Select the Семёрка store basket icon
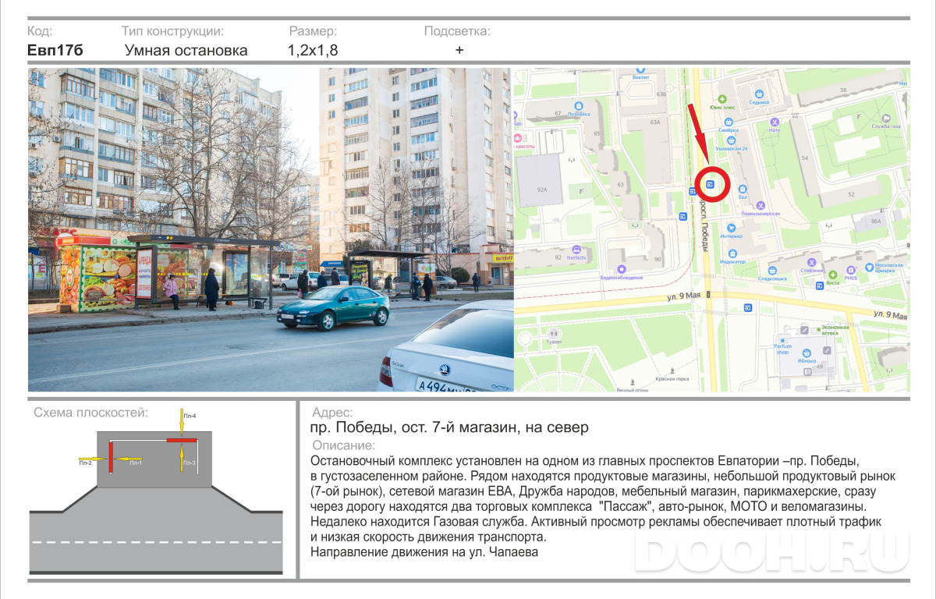Image resolution: width=936 pixels, height=599 pixels. (x=729, y=122)
